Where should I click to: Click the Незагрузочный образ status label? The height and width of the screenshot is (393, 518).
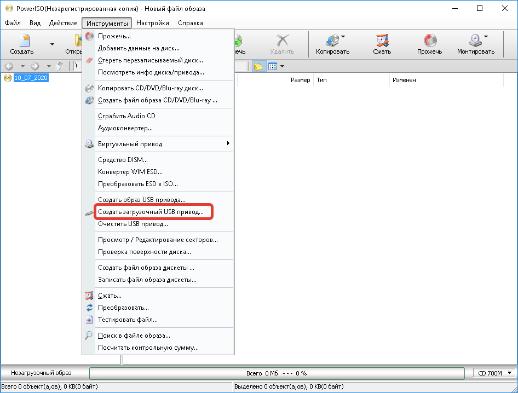(x=41, y=373)
